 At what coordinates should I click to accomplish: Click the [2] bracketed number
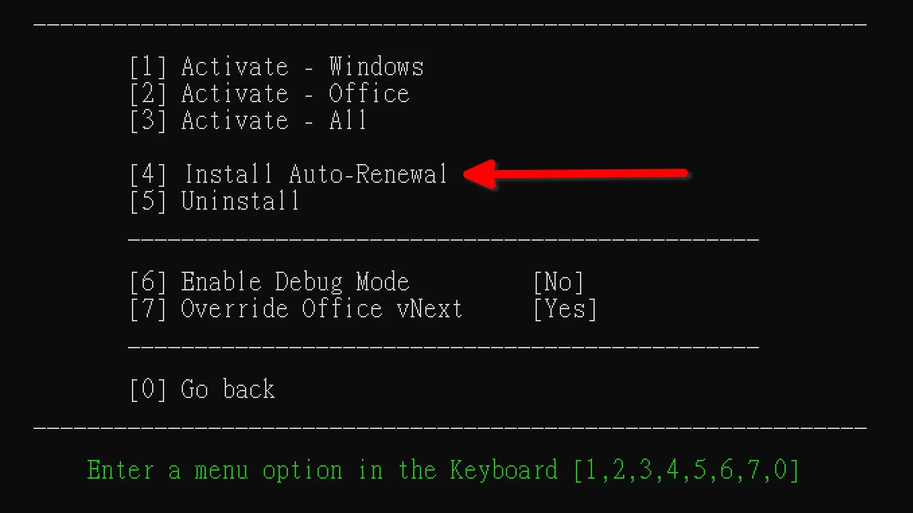pos(147,93)
